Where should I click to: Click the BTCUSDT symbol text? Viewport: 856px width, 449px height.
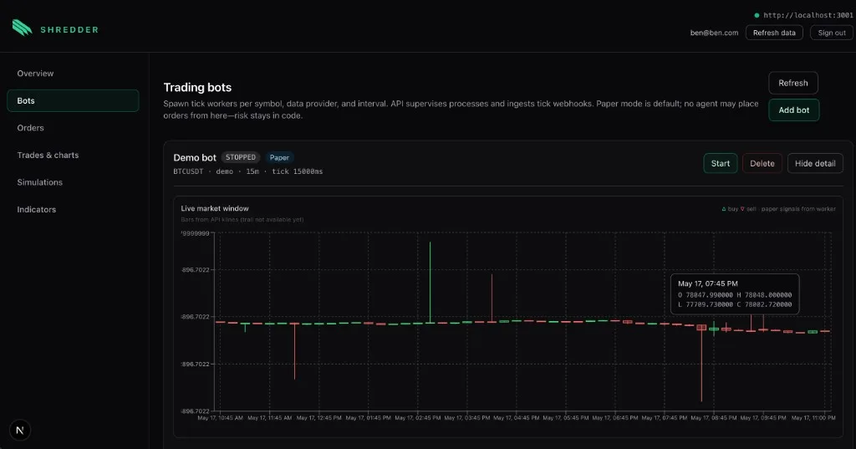pos(188,171)
